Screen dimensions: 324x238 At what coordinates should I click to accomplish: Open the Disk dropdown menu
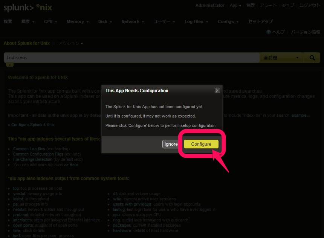coord(105,21)
